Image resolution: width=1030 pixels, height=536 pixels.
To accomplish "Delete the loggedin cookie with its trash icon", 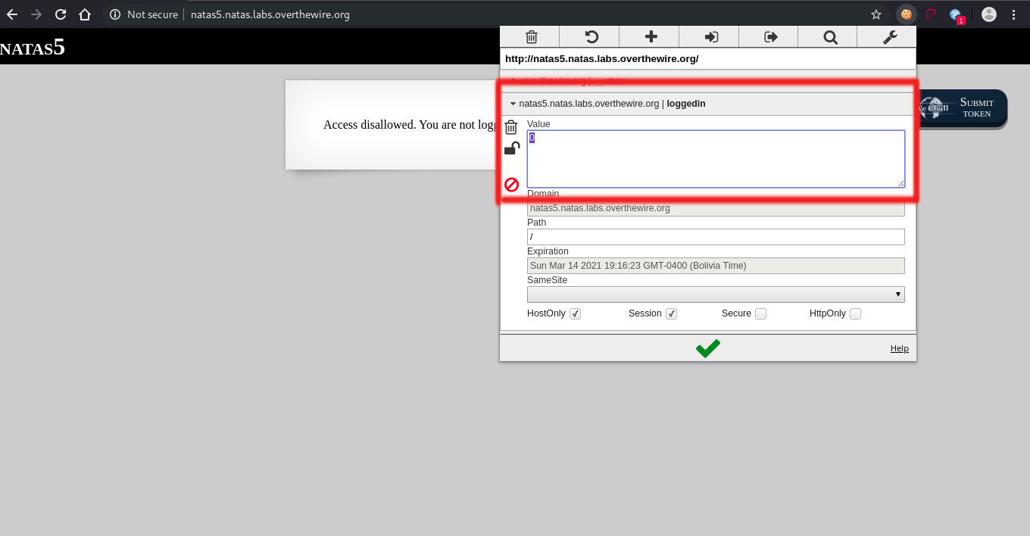I will [x=511, y=127].
